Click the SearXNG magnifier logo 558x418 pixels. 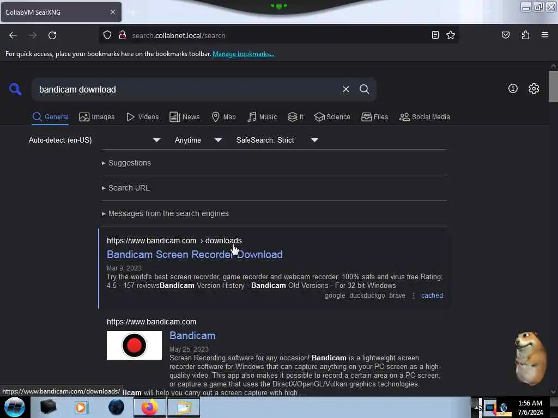point(15,89)
